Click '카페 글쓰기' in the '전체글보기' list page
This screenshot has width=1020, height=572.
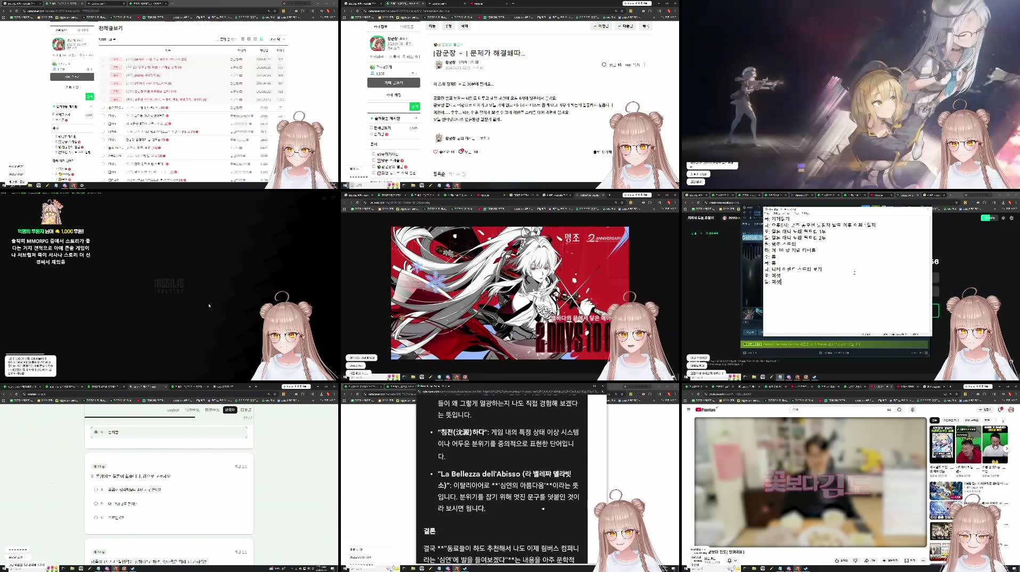pyautogui.click(x=72, y=77)
